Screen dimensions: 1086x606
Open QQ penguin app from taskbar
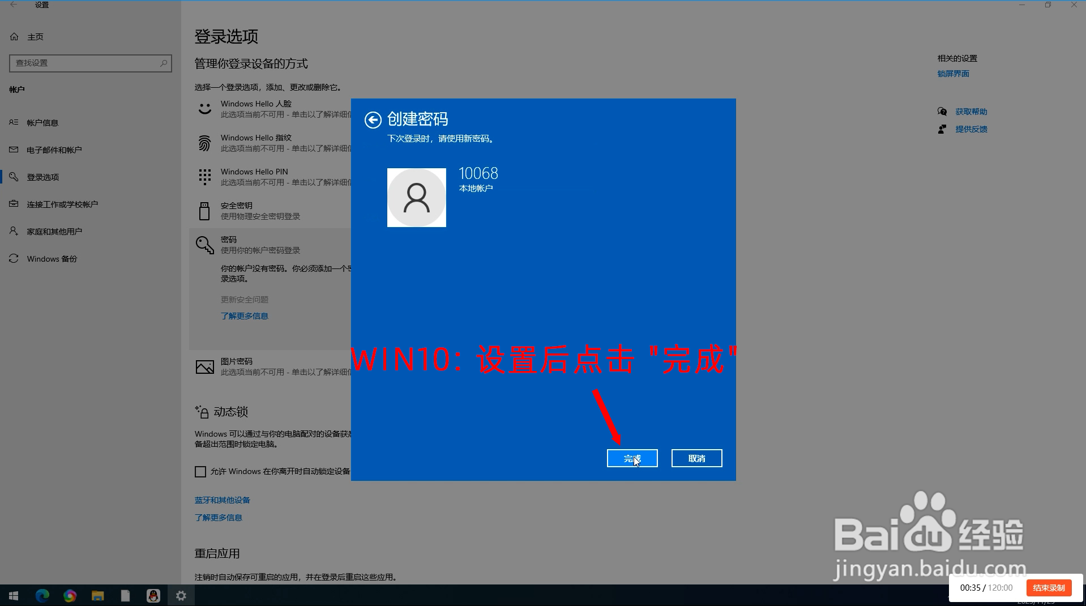pyautogui.click(x=153, y=596)
